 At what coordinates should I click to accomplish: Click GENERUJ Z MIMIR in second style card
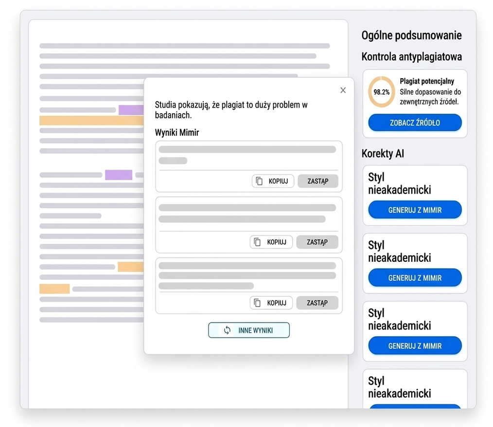tap(415, 278)
